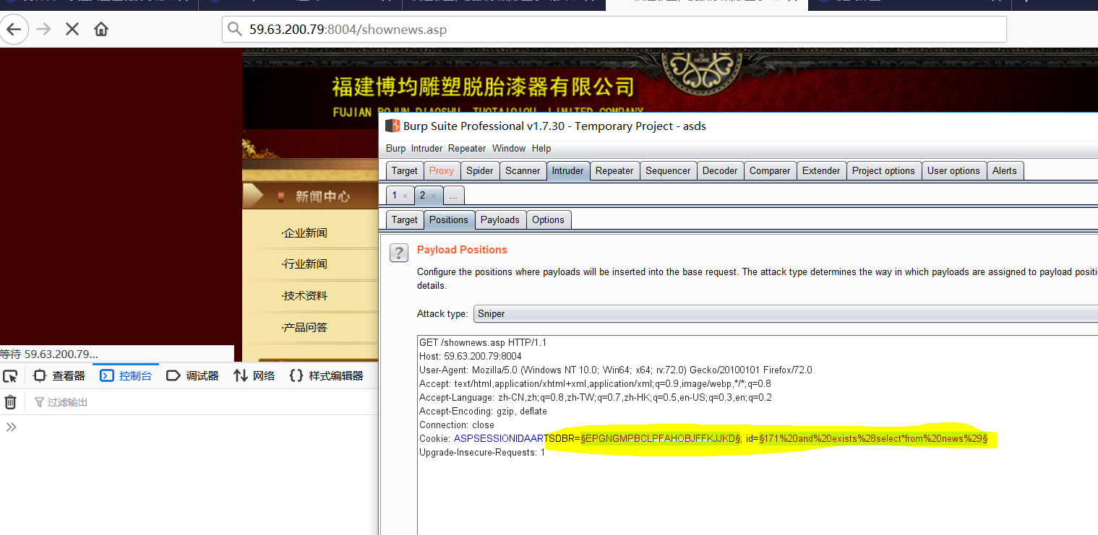Open 技术资料 link on the webpage
This screenshot has height=535, width=1098.
pyautogui.click(x=304, y=295)
